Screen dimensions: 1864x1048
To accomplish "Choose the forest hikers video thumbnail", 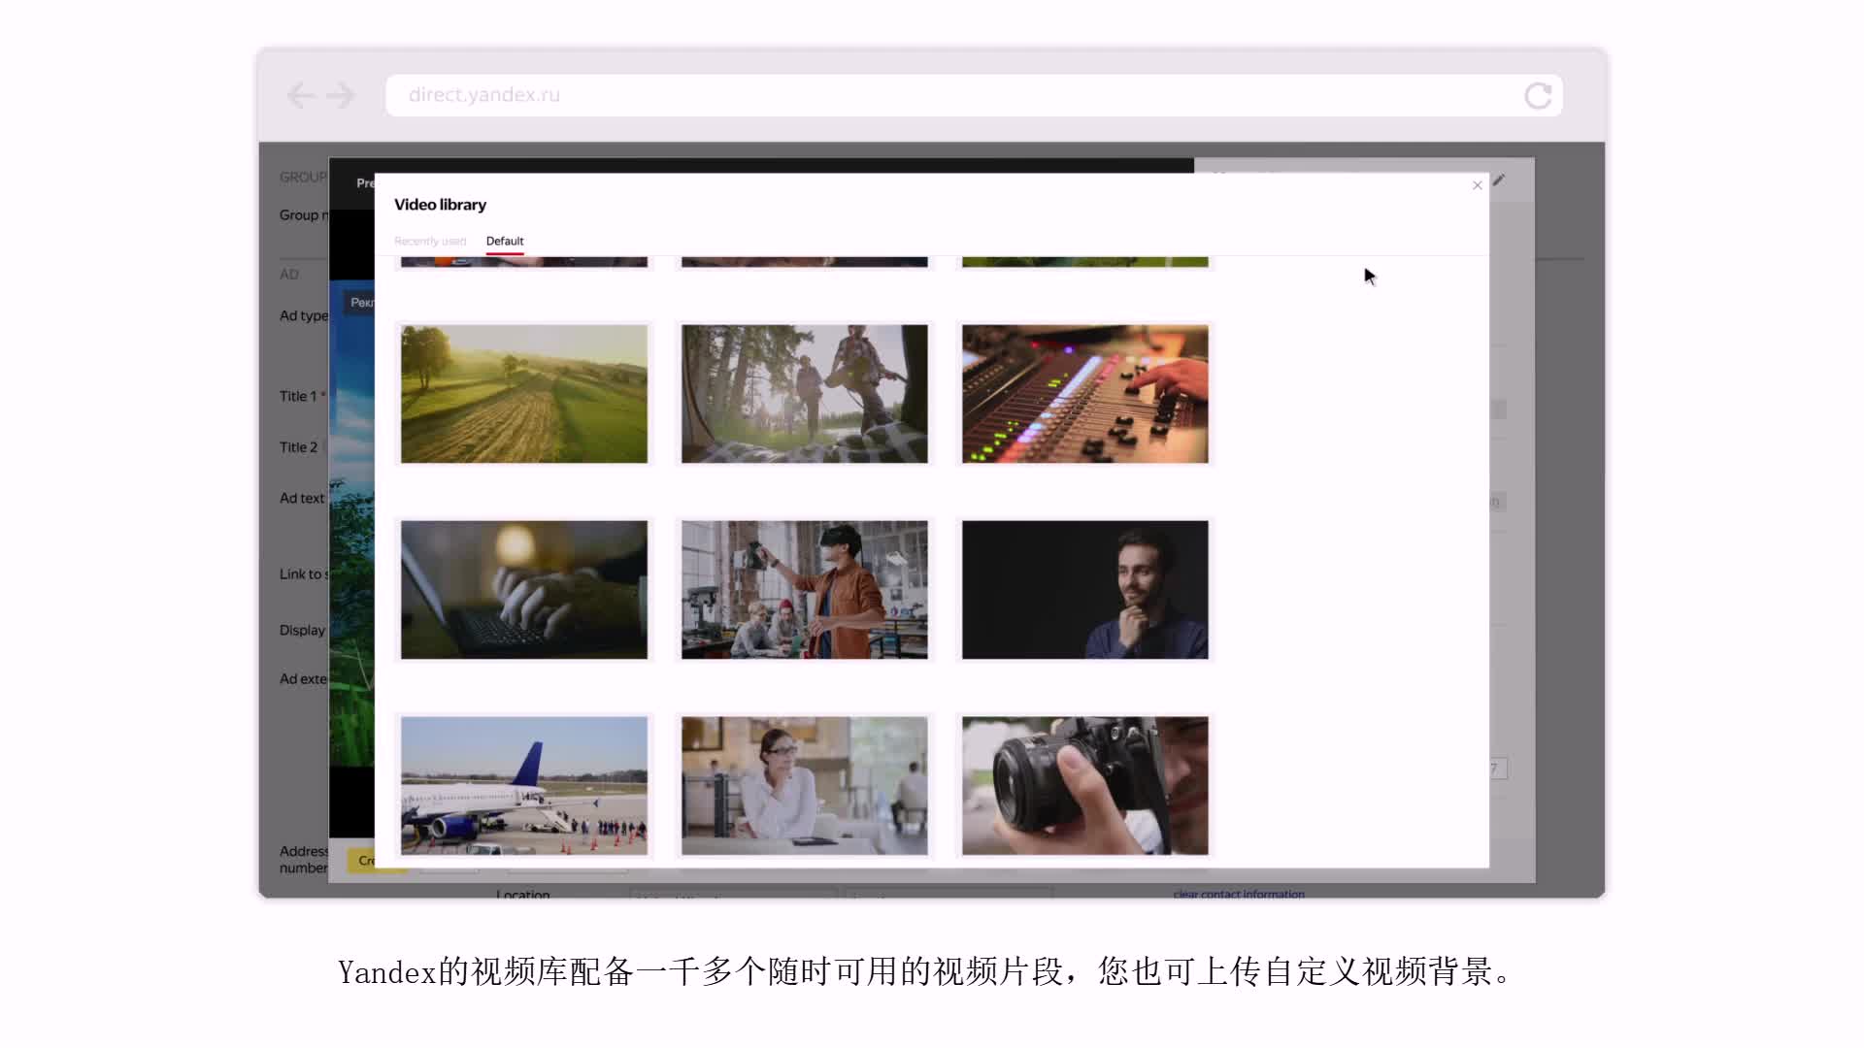I will coord(805,394).
